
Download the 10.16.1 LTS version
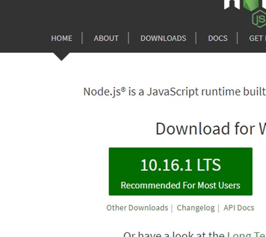[181, 171]
